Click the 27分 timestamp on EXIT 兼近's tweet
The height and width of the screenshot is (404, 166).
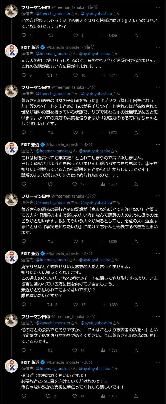click(x=88, y=254)
